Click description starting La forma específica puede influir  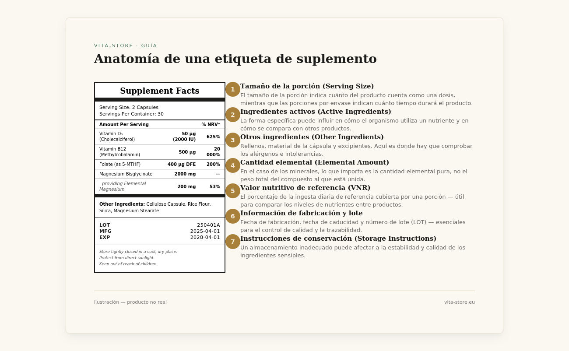coord(354,124)
